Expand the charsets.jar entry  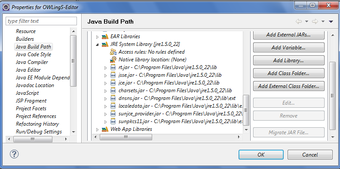[x=106, y=91]
